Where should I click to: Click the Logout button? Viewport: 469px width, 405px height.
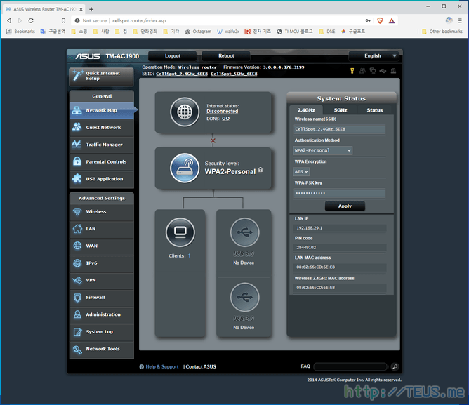172,56
